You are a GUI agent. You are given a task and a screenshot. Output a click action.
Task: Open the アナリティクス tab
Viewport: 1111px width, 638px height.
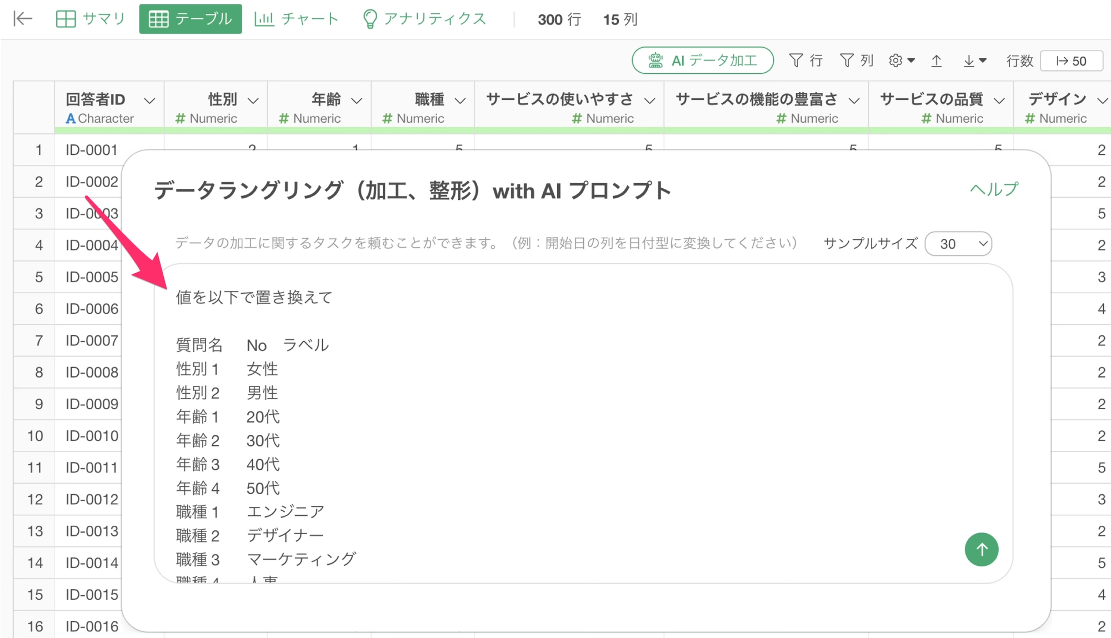[424, 19]
